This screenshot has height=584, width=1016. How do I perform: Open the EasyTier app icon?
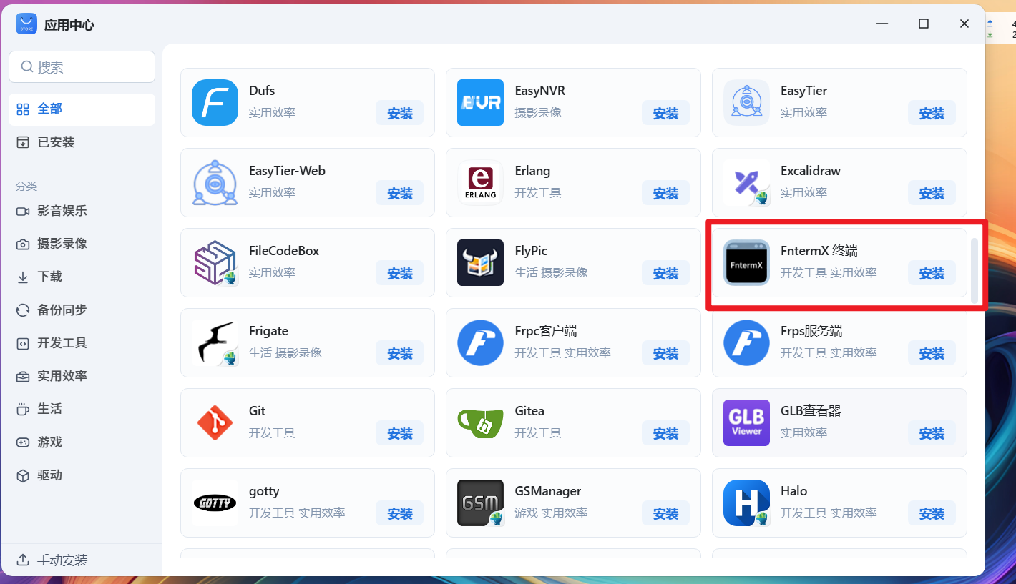point(746,102)
